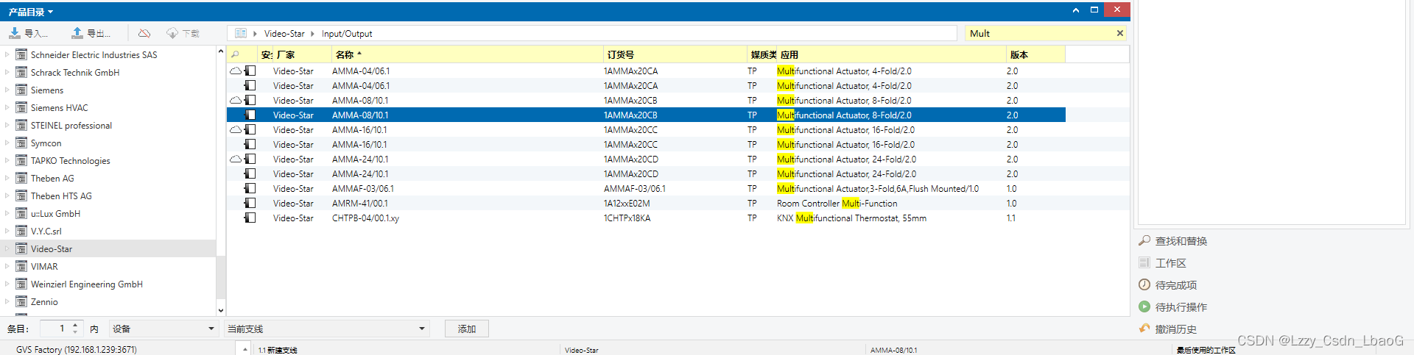
Task: Click the device icon on AMRM-41/00.1 row
Action: (x=250, y=204)
